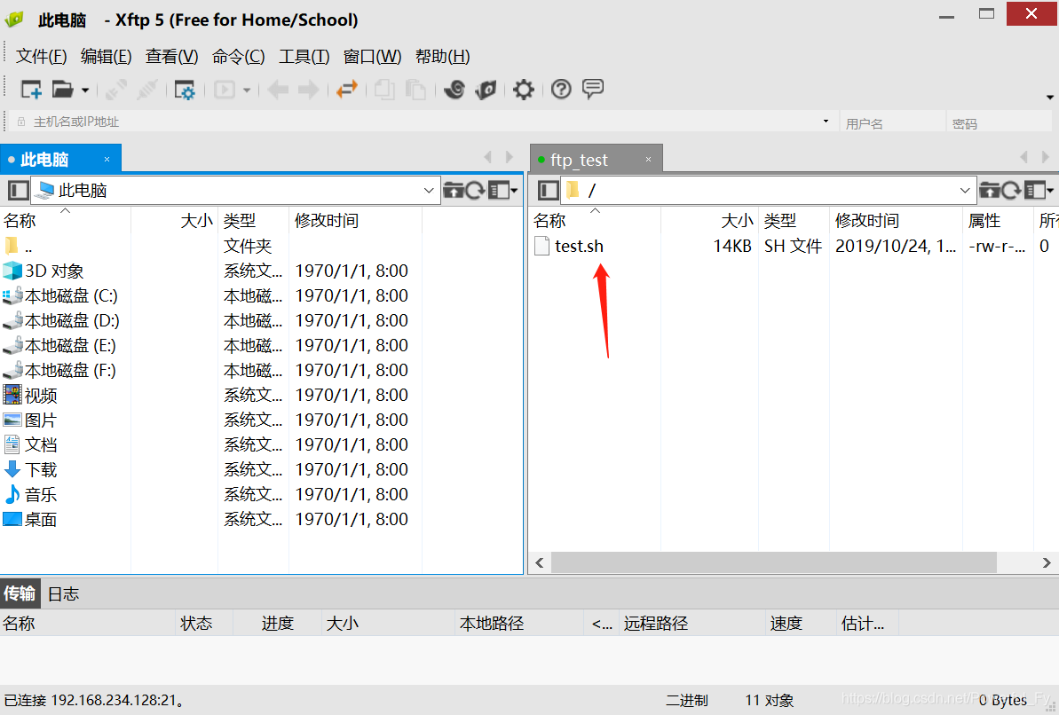Click the 用户名 input field
Screen dimensions: 1059x715
[x=892, y=122]
